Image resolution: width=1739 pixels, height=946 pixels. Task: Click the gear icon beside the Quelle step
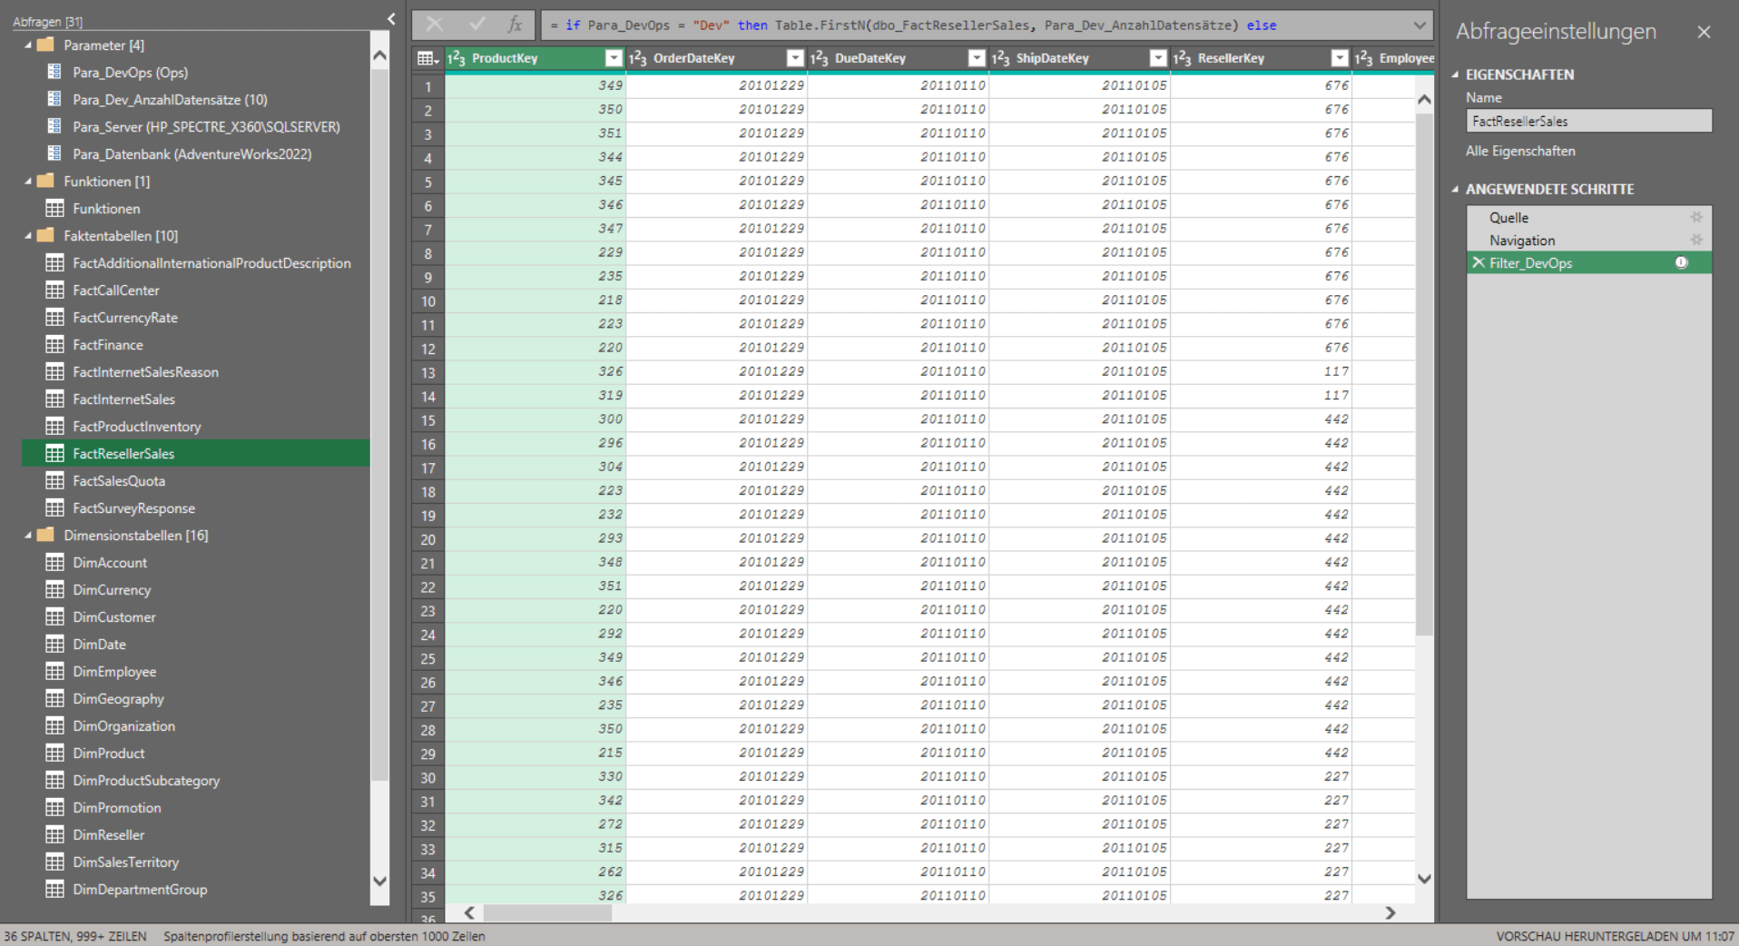(x=1696, y=217)
